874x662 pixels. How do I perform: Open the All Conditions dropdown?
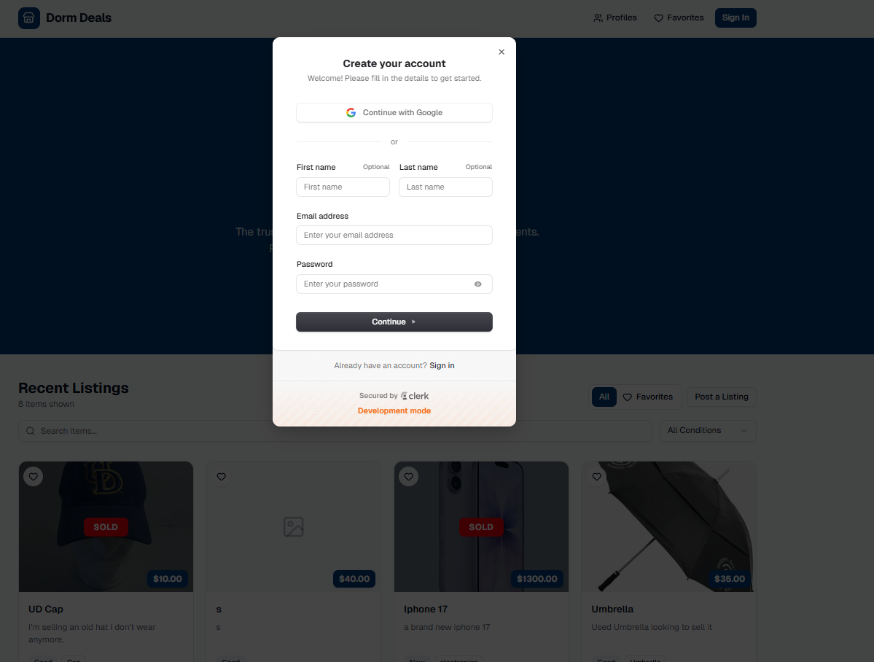point(708,431)
